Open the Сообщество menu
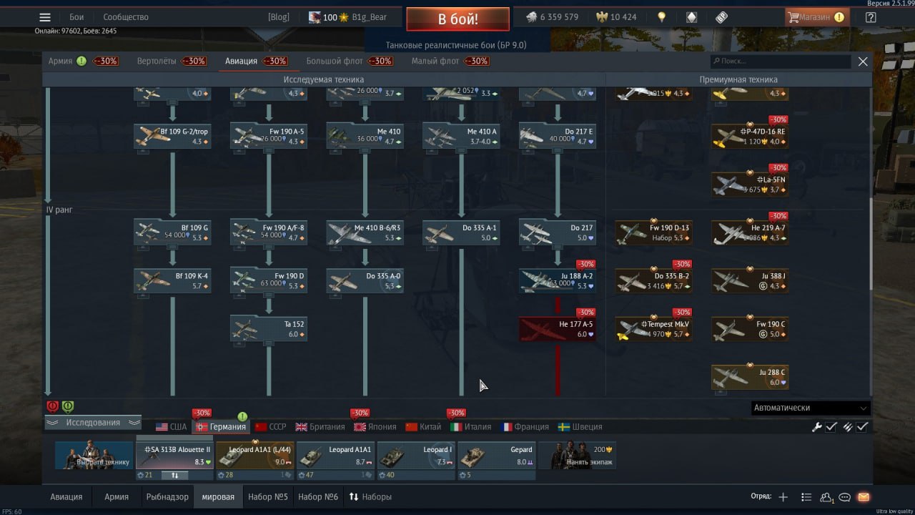Viewport: 915px width, 515px height. click(126, 17)
